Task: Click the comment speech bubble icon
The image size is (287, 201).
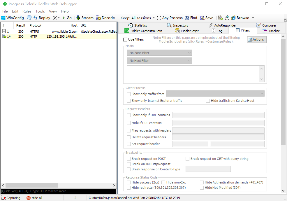Action: pyautogui.click(x=29, y=18)
